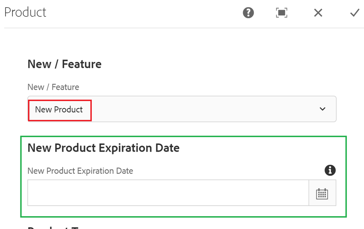
Task: Click the empty area right of 'New Product' text
Action: pos(200,109)
